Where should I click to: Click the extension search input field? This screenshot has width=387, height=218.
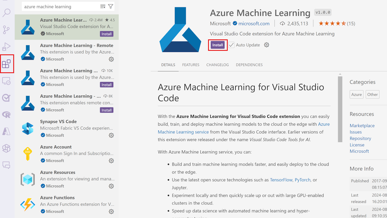[59, 6]
